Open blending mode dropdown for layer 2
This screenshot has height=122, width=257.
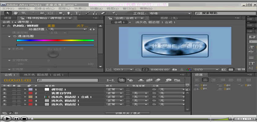[114, 93]
